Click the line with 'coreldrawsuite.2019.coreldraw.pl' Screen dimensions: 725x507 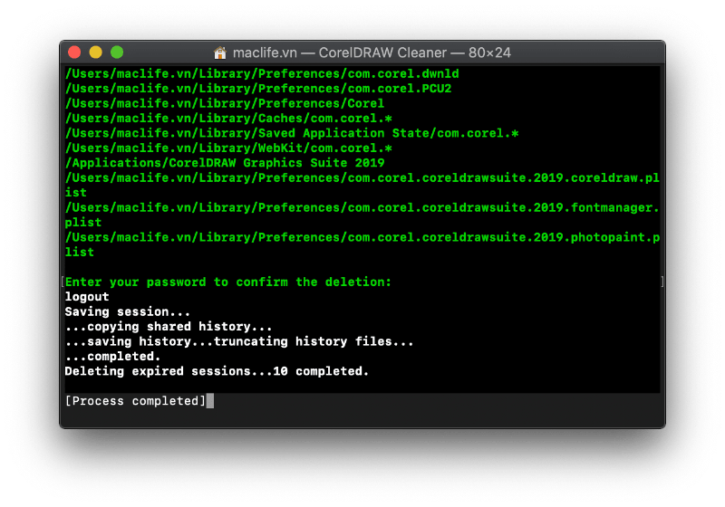362,177
